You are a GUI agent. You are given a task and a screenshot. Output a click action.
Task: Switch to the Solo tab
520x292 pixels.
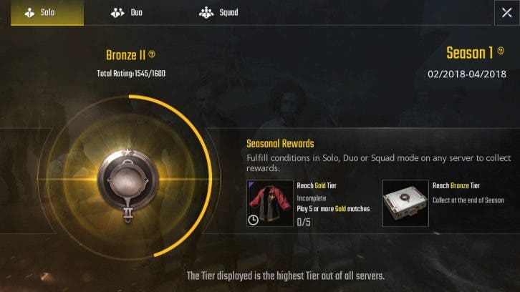(47, 13)
